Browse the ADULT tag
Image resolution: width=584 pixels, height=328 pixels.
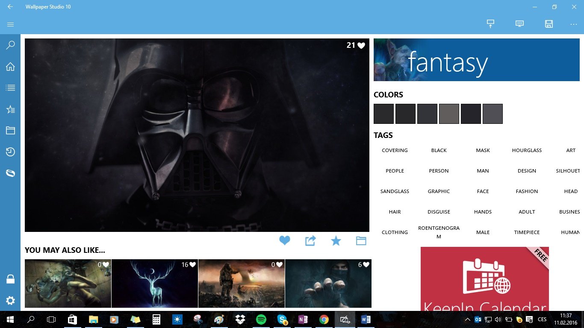(x=527, y=212)
